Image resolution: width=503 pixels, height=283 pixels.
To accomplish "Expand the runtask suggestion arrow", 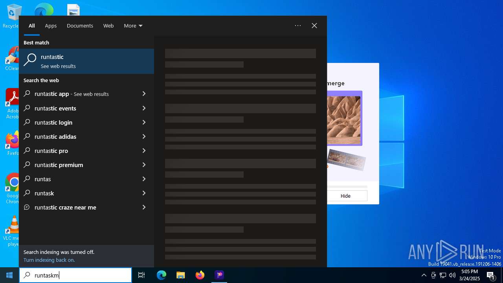I will coord(144,193).
